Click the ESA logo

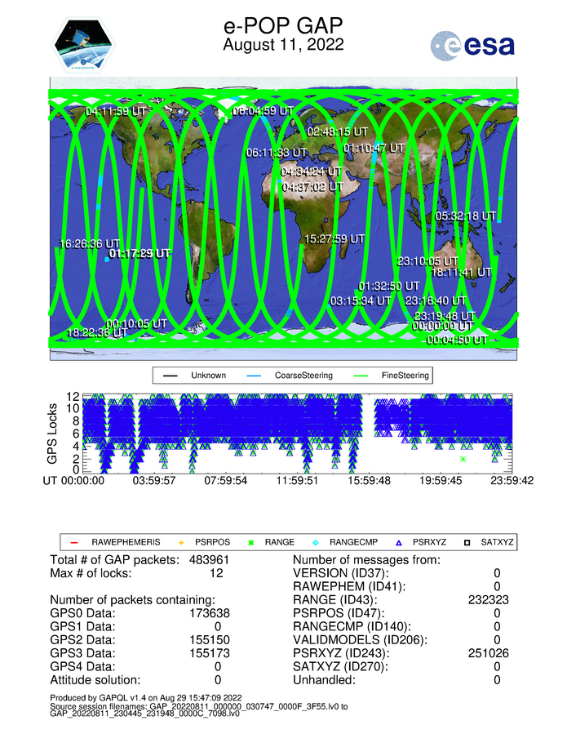pyautogui.click(x=472, y=47)
